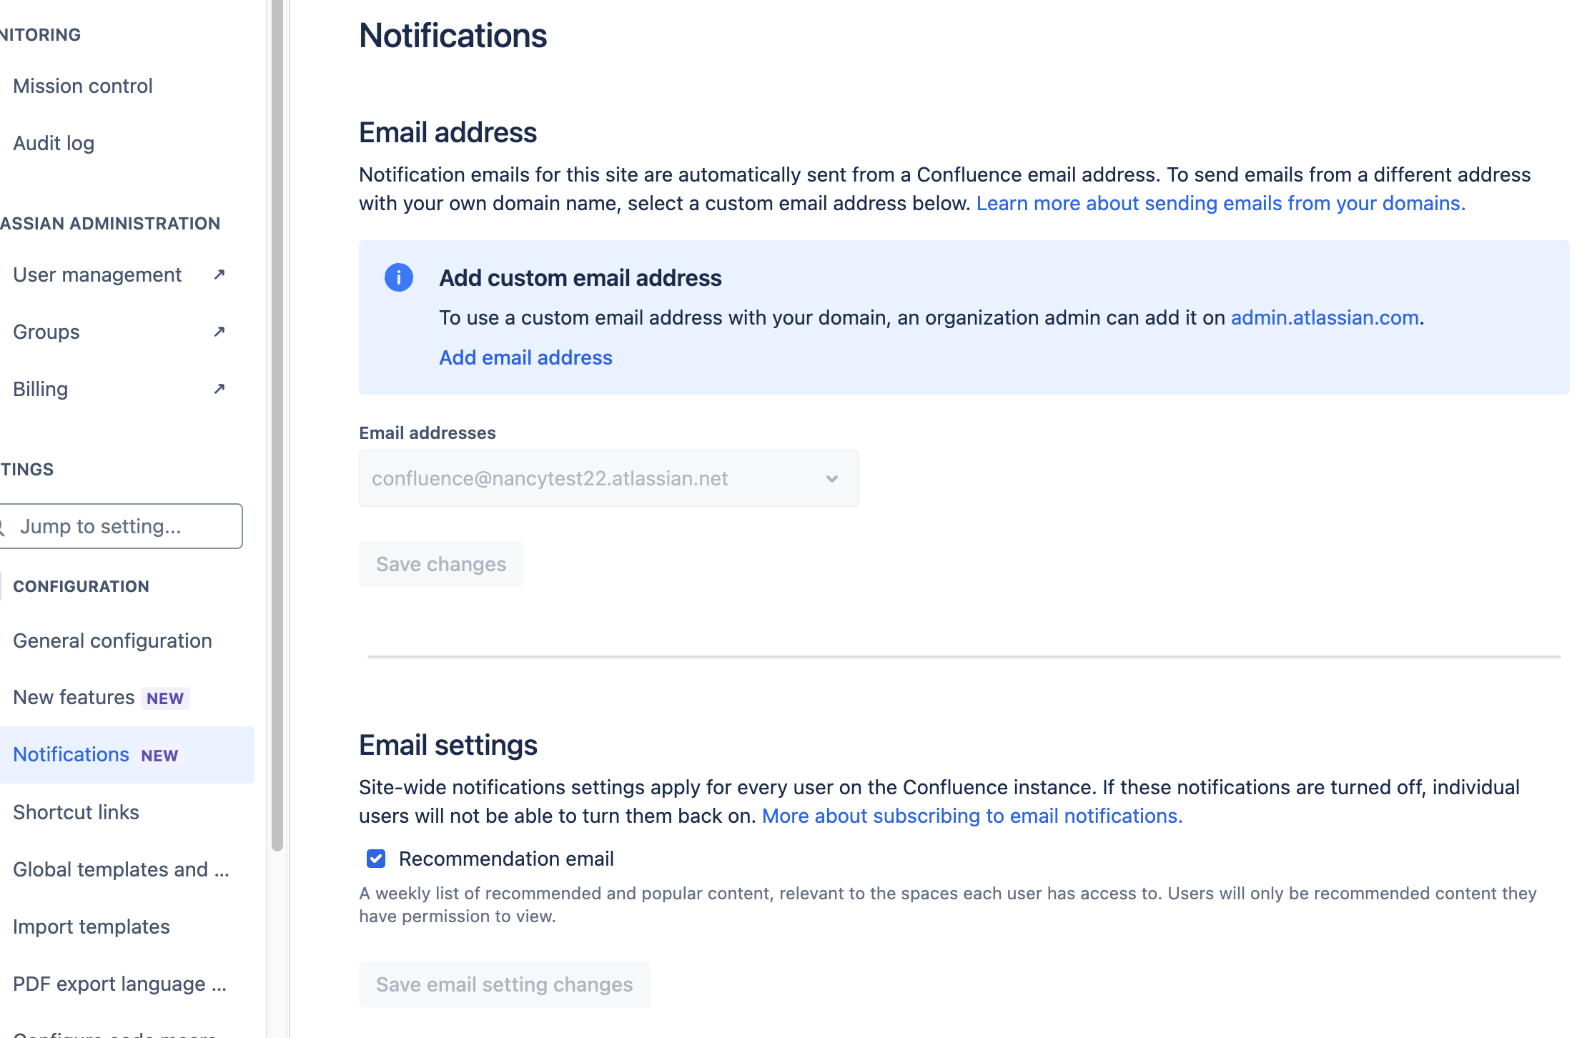Open Billing external link arrow

pos(219,388)
